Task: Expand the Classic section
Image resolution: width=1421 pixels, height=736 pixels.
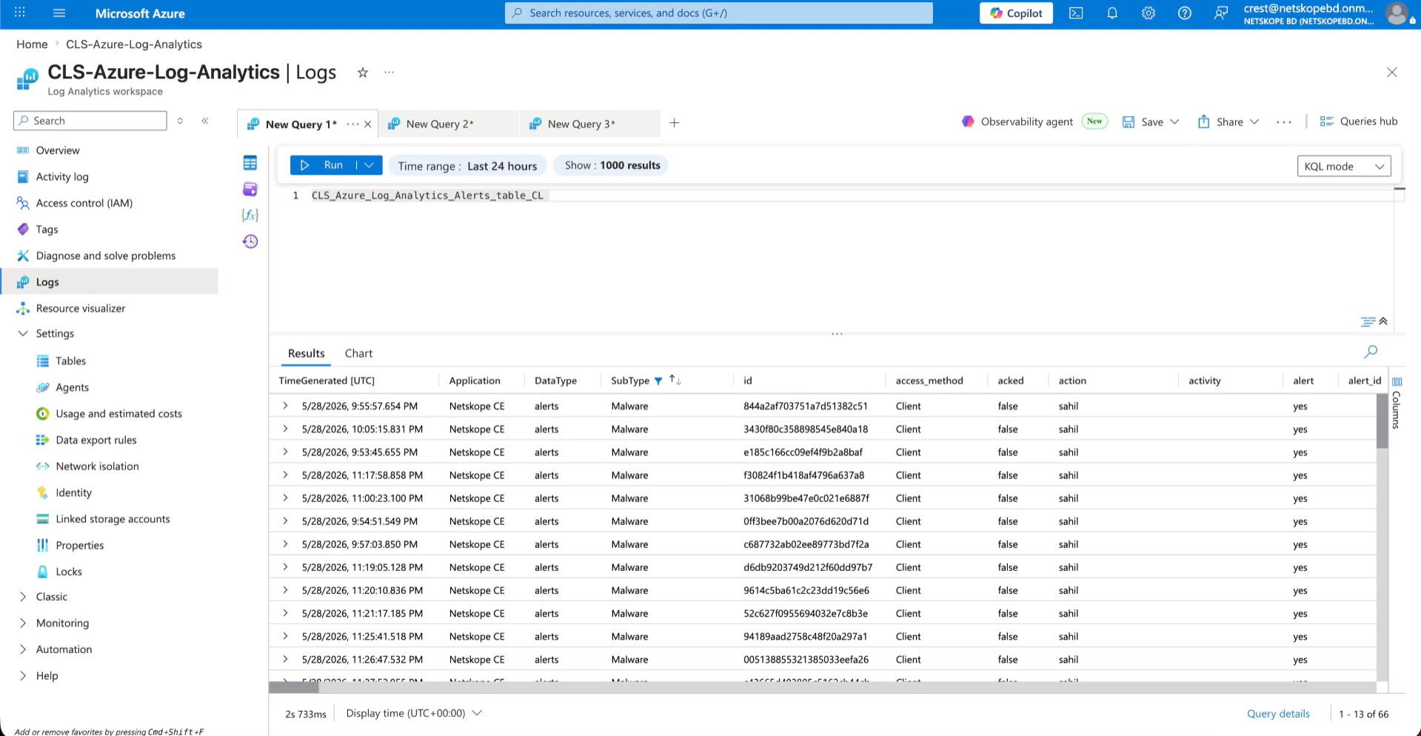Action: click(x=23, y=597)
